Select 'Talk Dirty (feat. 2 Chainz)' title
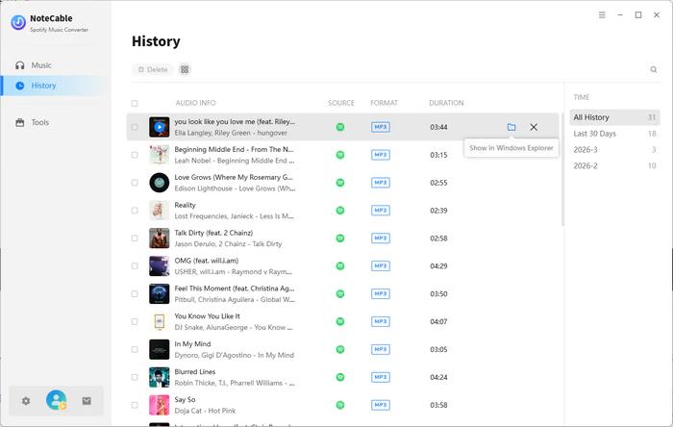Image resolution: width=673 pixels, height=427 pixels. (213, 233)
